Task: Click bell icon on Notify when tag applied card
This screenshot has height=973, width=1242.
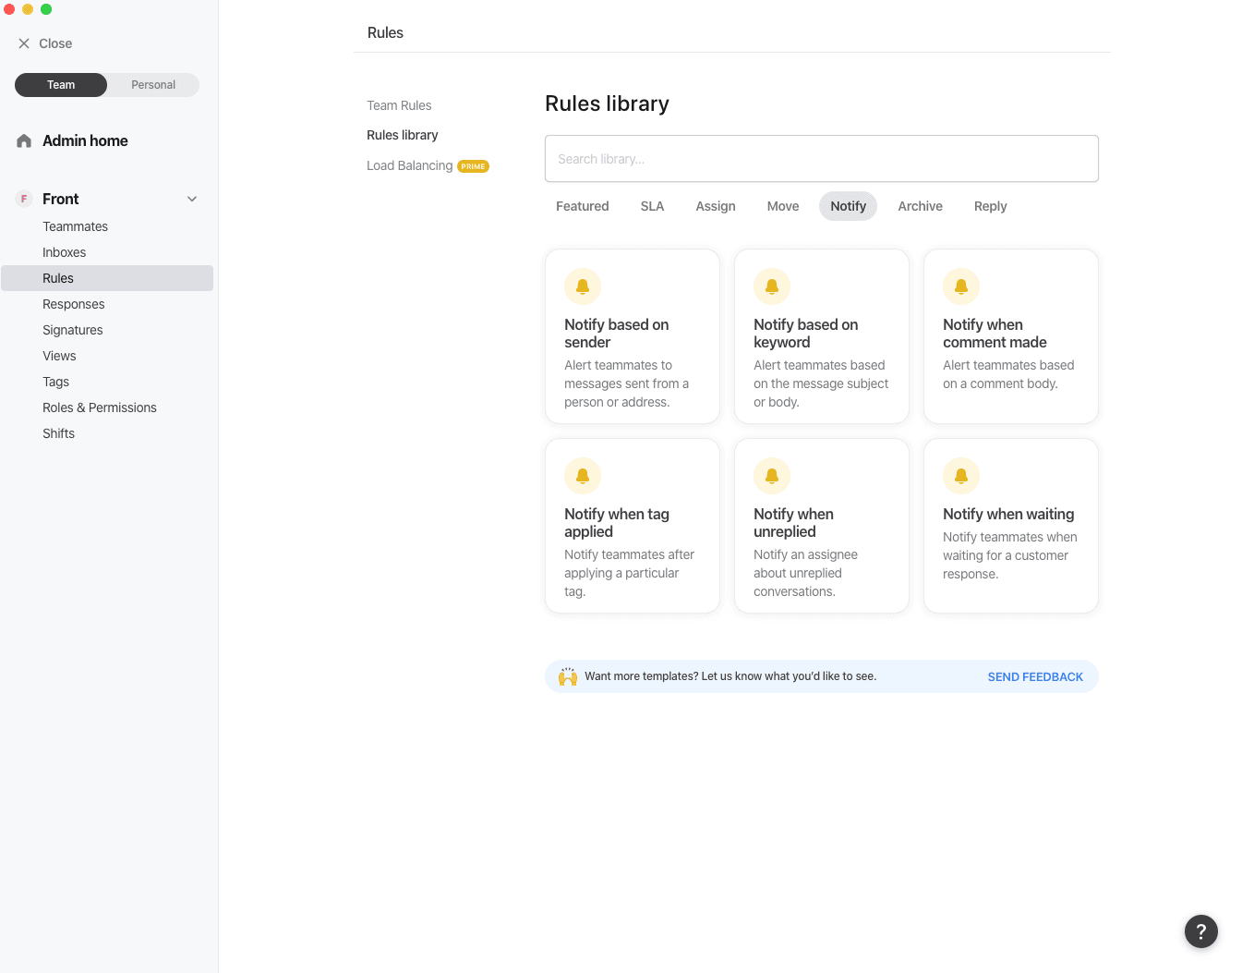Action: coord(583,476)
